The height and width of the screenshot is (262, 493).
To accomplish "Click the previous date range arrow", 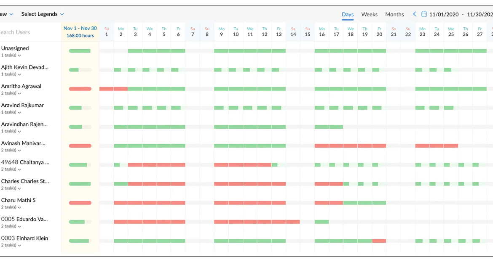I will click(x=415, y=14).
